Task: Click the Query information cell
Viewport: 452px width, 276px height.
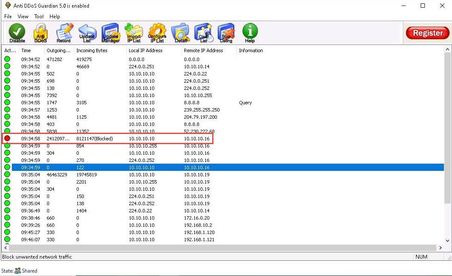Action: [x=245, y=103]
